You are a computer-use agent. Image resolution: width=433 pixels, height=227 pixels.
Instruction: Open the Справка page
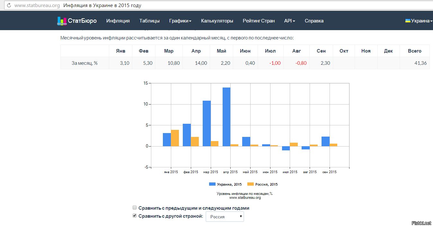click(x=314, y=21)
